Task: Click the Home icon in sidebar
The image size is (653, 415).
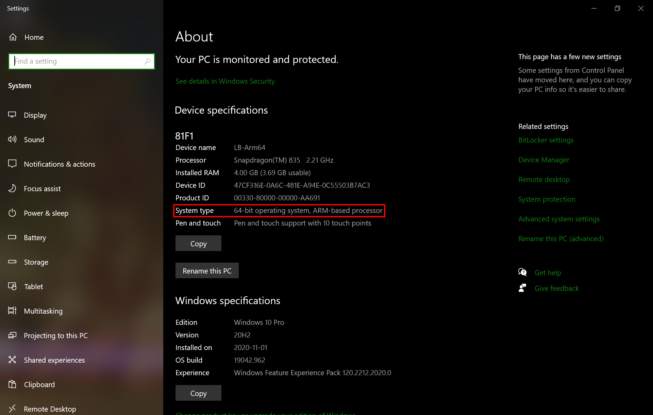Action: tap(13, 37)
